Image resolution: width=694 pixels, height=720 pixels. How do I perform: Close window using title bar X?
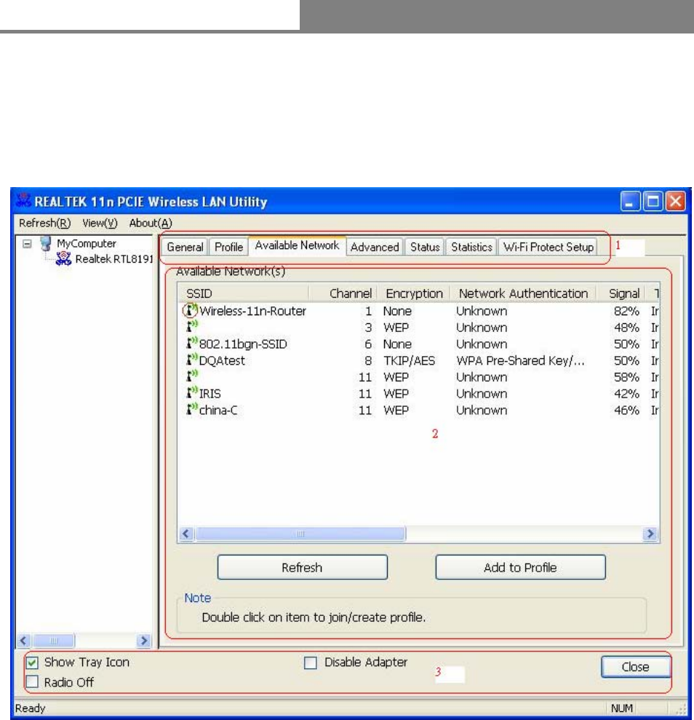[675, 201]
